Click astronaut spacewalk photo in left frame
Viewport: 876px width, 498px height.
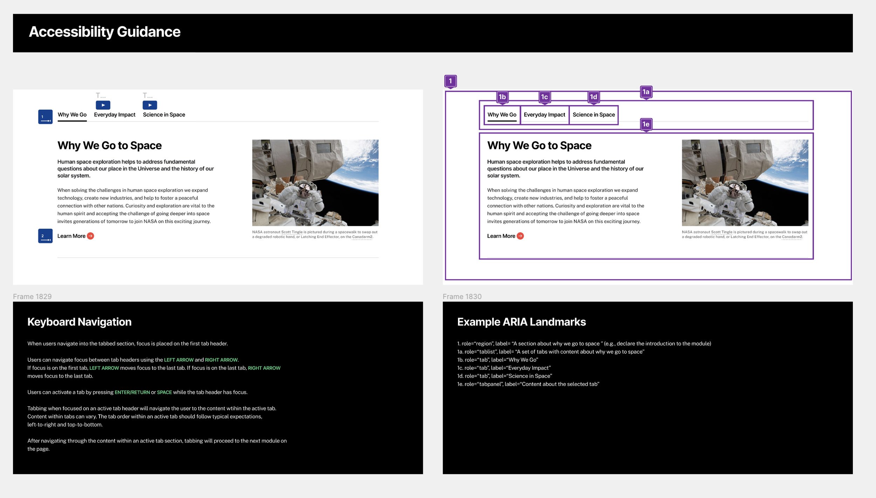point(315,182)
